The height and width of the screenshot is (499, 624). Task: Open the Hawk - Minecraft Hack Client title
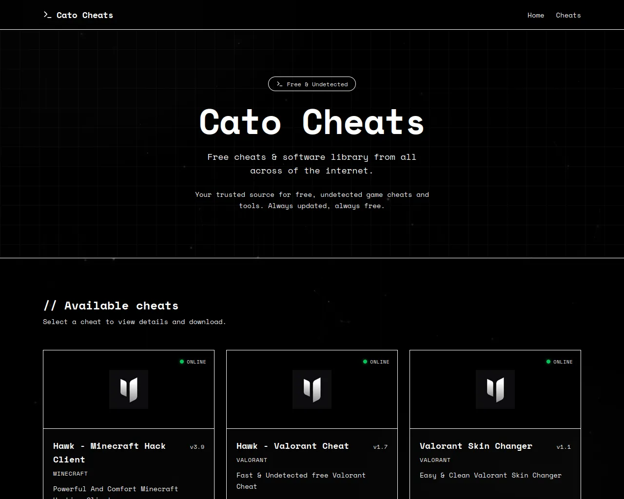(x=109, y=453)
